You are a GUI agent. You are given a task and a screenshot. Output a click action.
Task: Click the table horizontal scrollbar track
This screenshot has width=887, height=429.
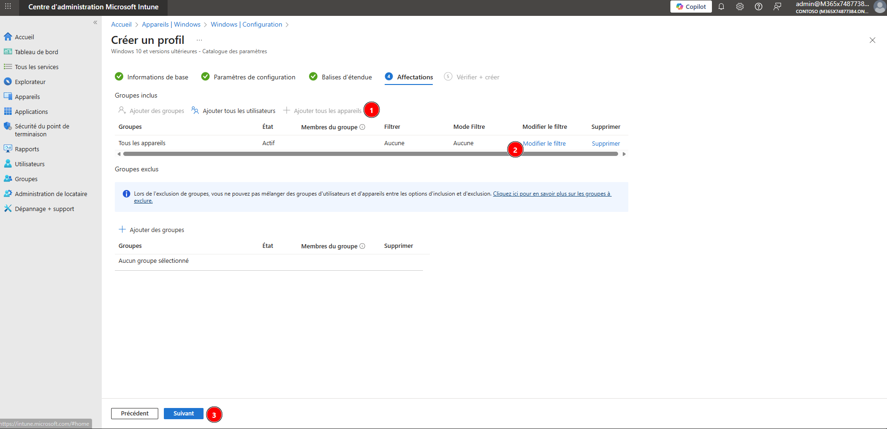point(371,154)
